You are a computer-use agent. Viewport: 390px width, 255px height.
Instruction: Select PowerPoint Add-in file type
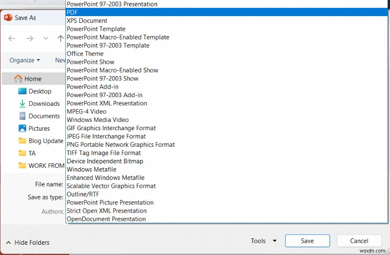tap(227, 87)
